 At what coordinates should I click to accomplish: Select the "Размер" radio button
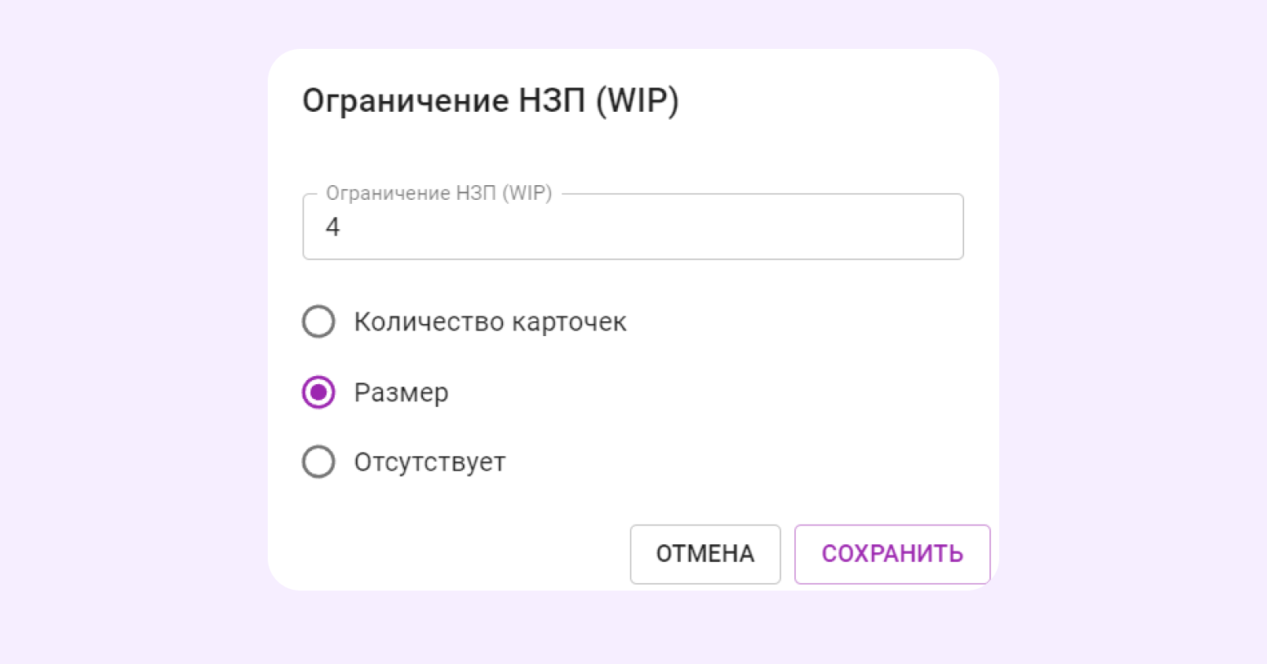[318, 392]
